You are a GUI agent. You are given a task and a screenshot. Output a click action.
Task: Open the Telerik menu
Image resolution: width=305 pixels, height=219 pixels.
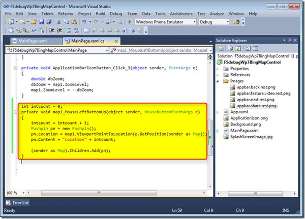point(47,14)
